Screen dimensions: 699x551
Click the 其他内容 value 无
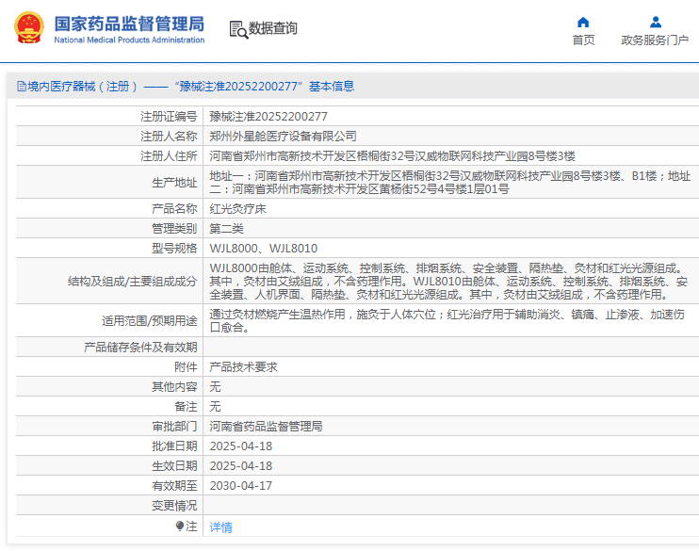point(216,386)
